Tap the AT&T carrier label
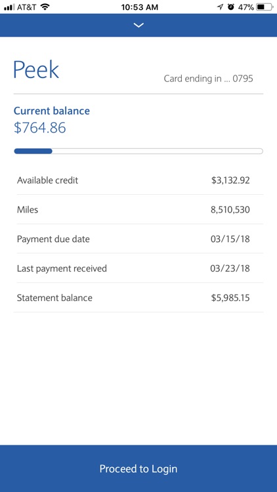Screen dimensions: 277x492 coord(27,7)
